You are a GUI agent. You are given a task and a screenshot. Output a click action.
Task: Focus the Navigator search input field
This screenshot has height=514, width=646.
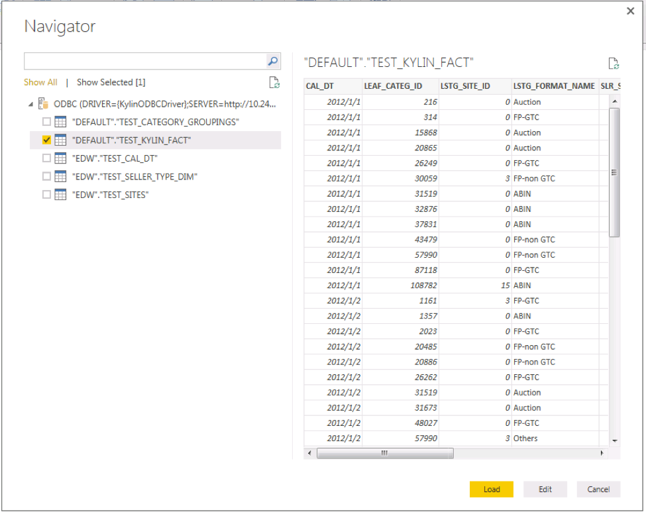tap(144, 61)
